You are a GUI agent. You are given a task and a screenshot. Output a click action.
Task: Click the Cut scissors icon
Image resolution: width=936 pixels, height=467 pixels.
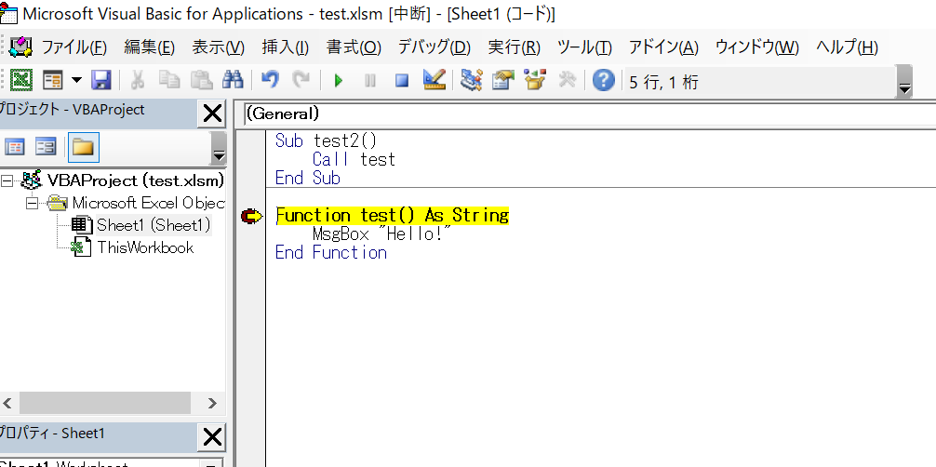click(x=138, y=79)
